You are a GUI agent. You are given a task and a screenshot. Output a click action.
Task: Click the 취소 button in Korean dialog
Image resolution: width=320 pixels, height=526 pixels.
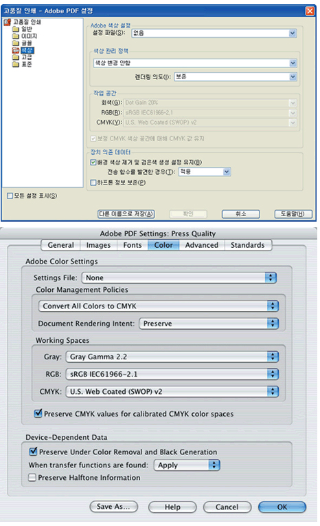click(240, 214)
